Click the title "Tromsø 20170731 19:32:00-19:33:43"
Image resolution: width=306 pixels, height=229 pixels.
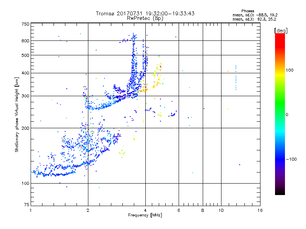[x=145, y=13]
